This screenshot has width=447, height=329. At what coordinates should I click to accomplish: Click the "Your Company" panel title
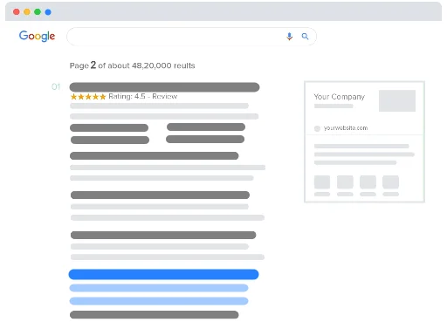tap(339, 97)
